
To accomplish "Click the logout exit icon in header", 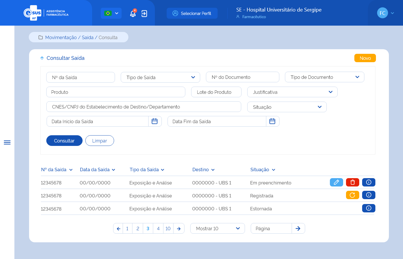I will (144, 14).
